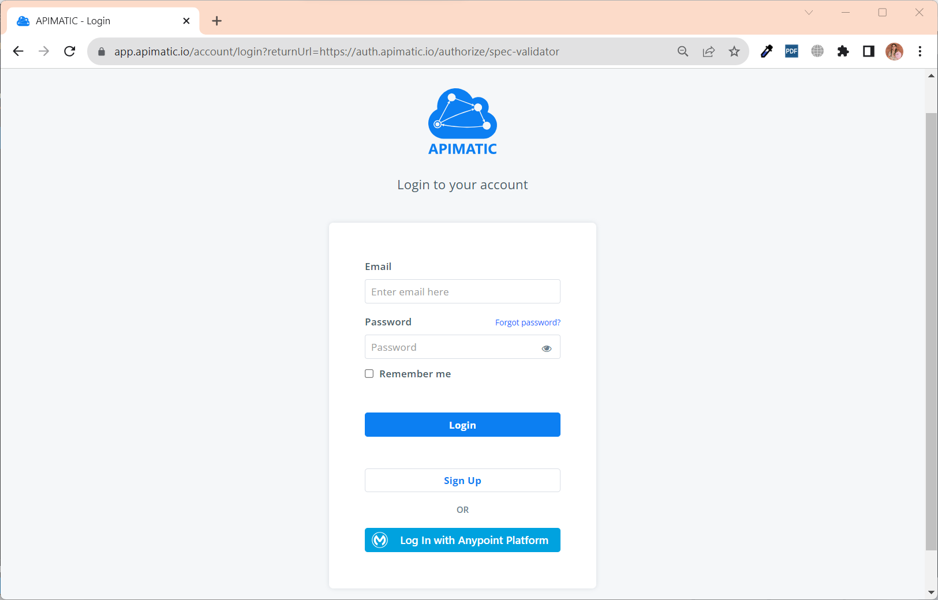
Task: Open Chrome's three-dot menu
Action: point(920,51)
